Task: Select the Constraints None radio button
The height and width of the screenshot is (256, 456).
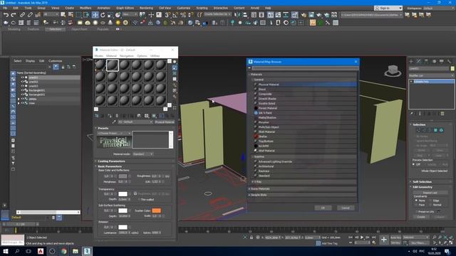Action: coord(416,201)
